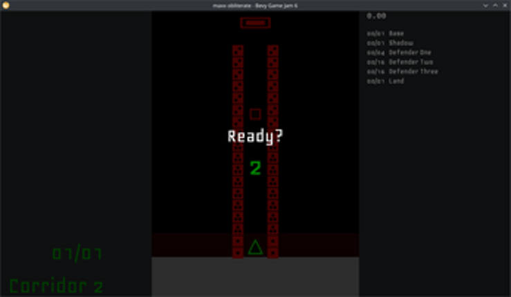Image resolution: width=511 pixels, height=297 pixels.
Task: Click the 01/01 counter on left panel
Action: click(x=77, y=253)
